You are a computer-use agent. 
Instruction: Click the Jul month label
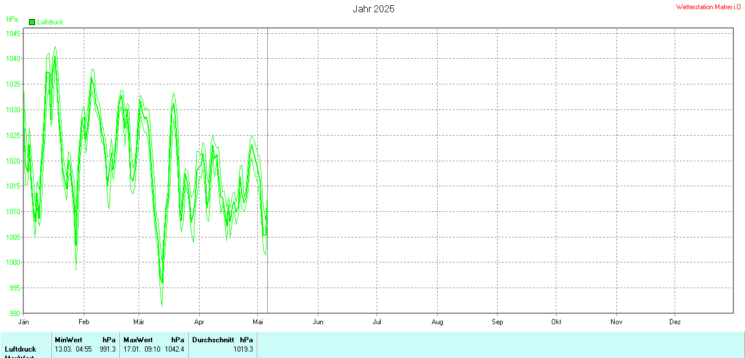click(377, 321)
